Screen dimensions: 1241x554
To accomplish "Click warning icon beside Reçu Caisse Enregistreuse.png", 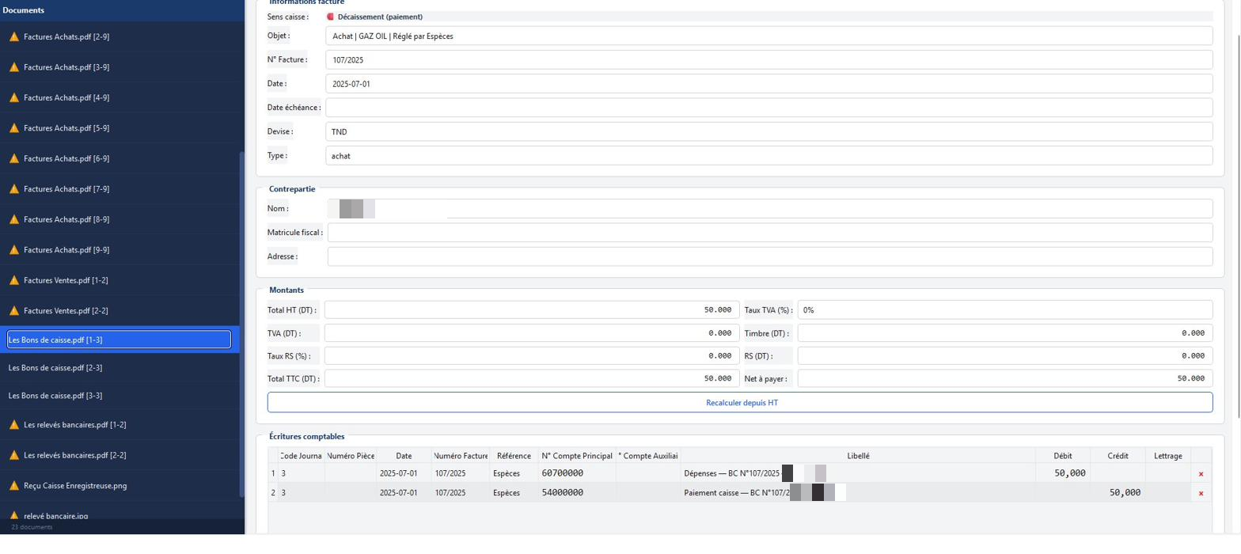I will pyautogui.click(x=13, y=486).
